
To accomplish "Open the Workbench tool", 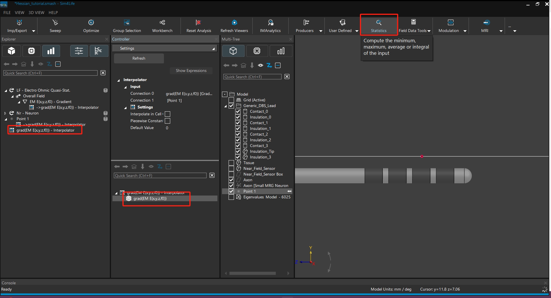I will click(x=162, y=23).
